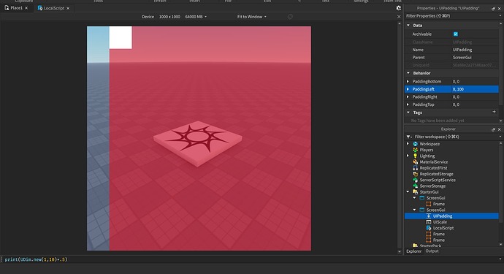Click the MaterialService icon in Explorer
504x274 pixels.
click(x=416, y=161)
